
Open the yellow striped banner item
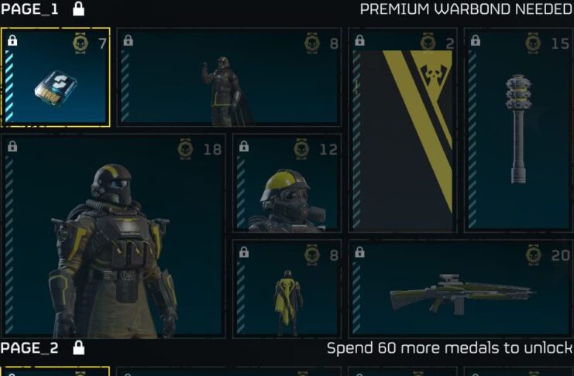pyautogui.click(x=403, y=130)
